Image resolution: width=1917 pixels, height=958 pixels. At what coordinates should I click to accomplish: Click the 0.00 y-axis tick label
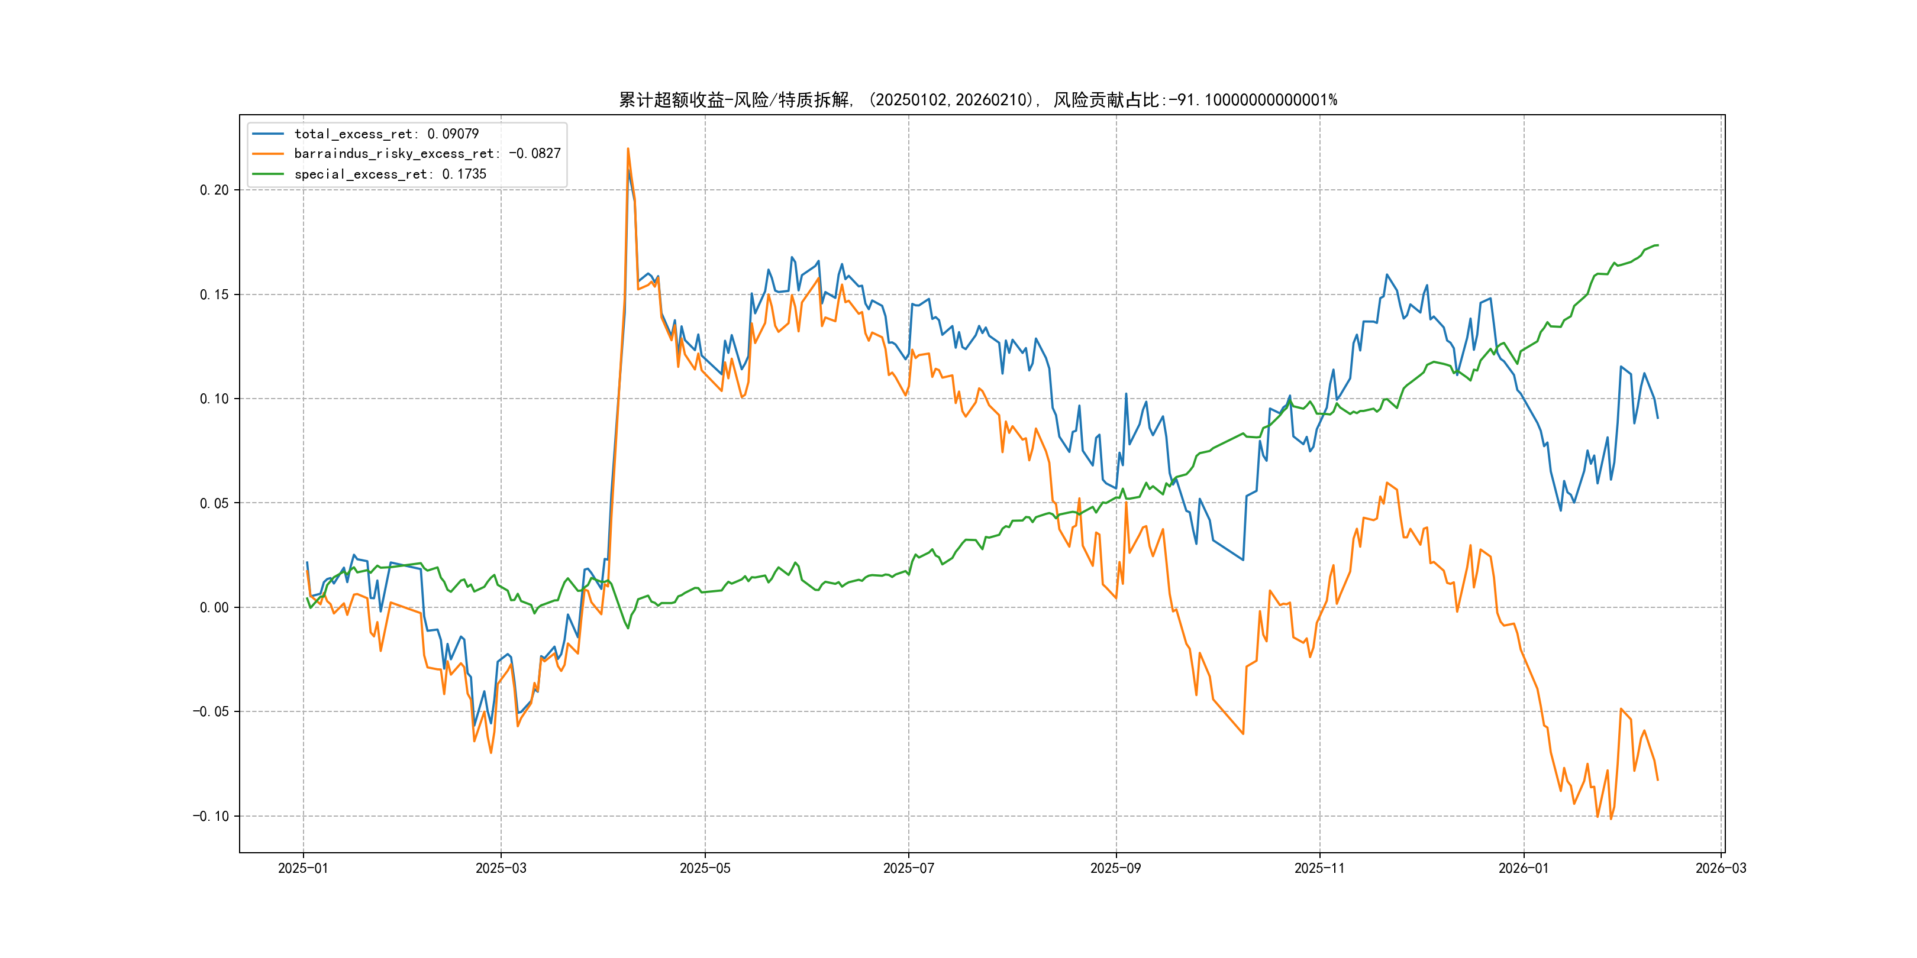coord(214,608)
